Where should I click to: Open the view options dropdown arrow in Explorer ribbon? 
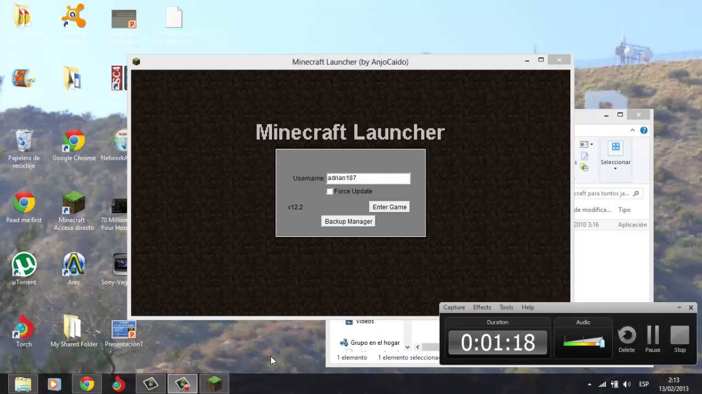coord(592,144)
